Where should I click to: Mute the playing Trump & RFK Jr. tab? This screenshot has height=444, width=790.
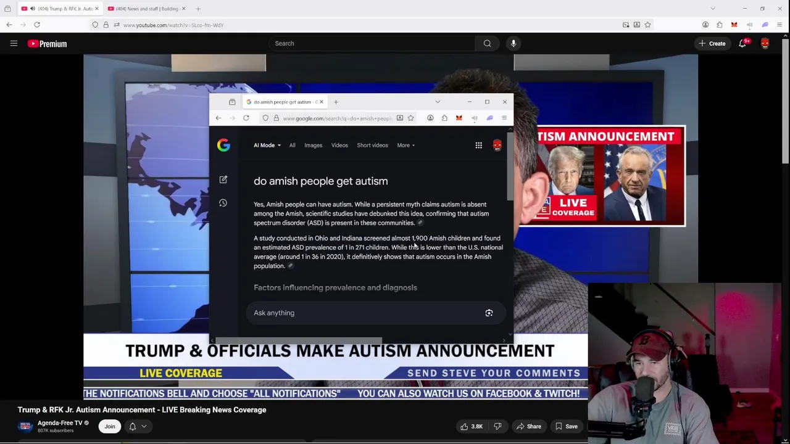point(33,9)
